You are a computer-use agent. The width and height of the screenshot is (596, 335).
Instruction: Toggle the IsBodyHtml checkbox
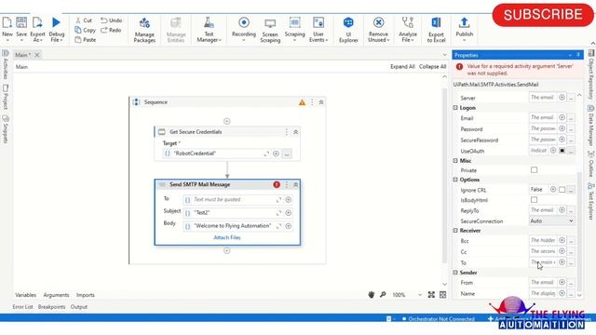point(534,200)
